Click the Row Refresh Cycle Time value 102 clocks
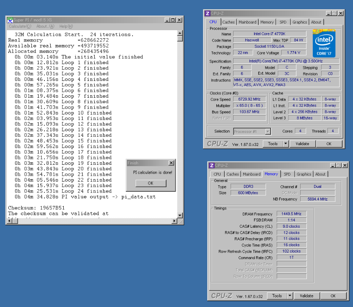The image size is (353, 307). pyautogui.click(x=291, y=251)
